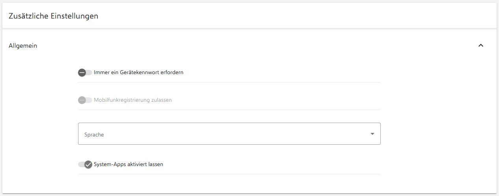Image resolution: width=499 pixels, height=196 pixels.
Task: Collapse the Allgemein section using the chevron
Action: (x=480, y=45)
